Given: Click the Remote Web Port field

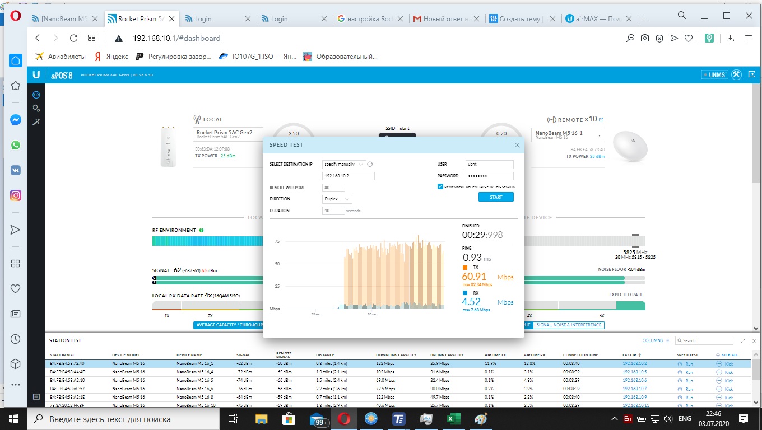Looking at the screenshot, I should pyautogui.click(x=333, y=188).
